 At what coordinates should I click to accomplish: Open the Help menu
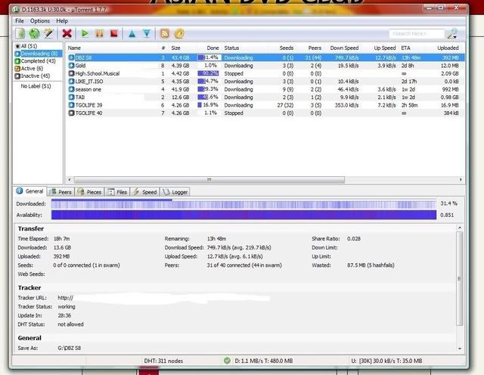tap(62, 21)
